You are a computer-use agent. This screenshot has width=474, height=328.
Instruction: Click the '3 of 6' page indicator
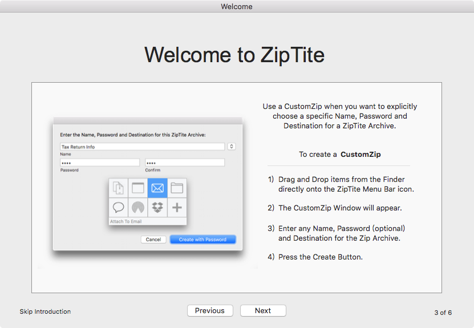pyautogui.click(x=443, y=313)
